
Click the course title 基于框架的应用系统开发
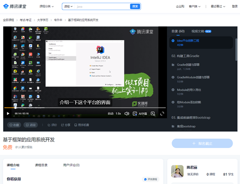click(29, 140)
